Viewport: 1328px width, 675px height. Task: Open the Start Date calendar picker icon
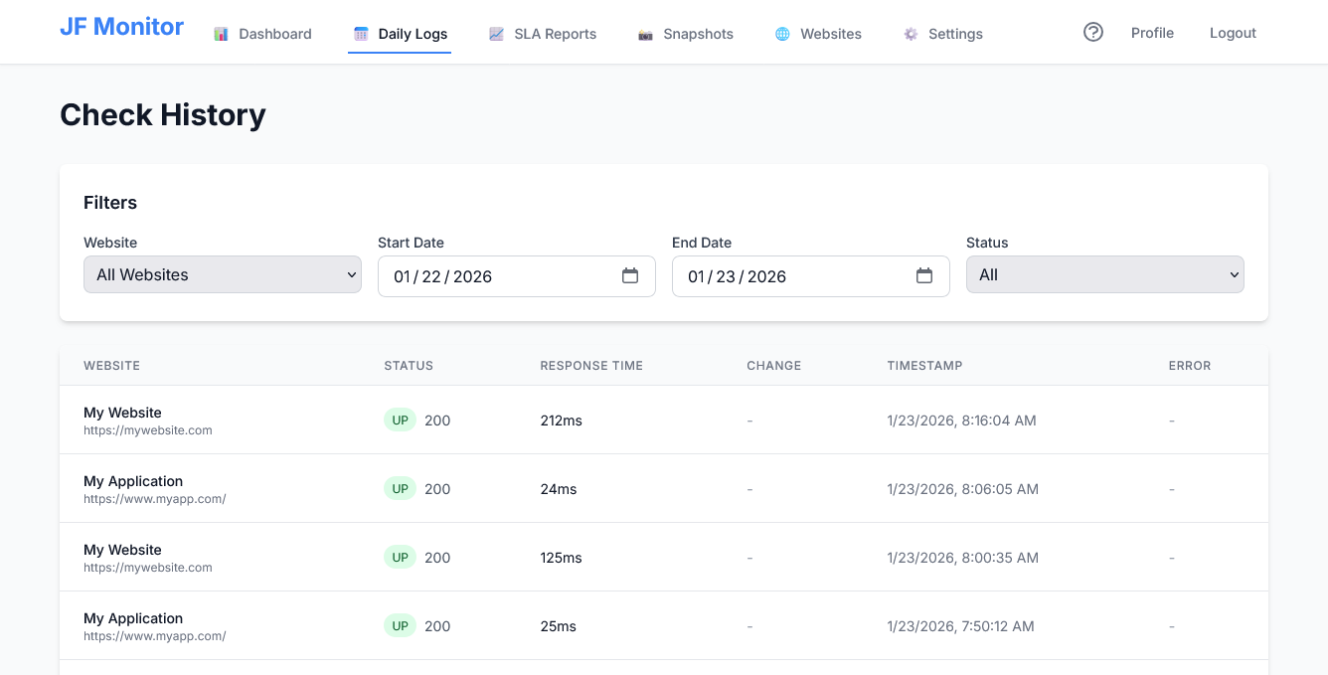click(x=630, y=276)
